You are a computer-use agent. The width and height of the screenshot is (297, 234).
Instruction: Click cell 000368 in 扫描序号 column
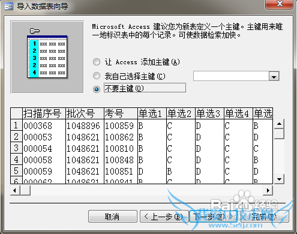[x=44, y=126]
